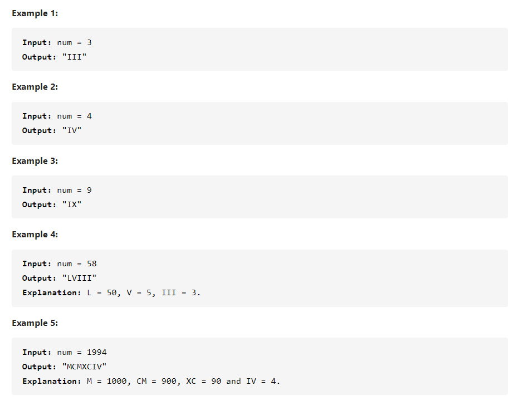Image resolution: width=523 pixels, height=405 pixels.
Task: Click the "num = 4" input line
Action: (74, 116)
